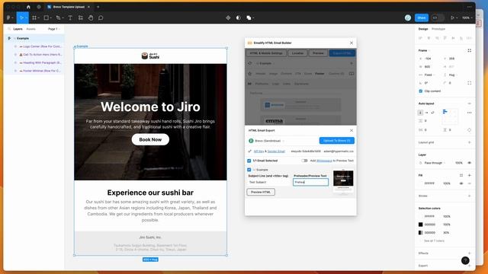Toggle the Example email checkbox
The image size is (488, 274).
tap(249, 170)
